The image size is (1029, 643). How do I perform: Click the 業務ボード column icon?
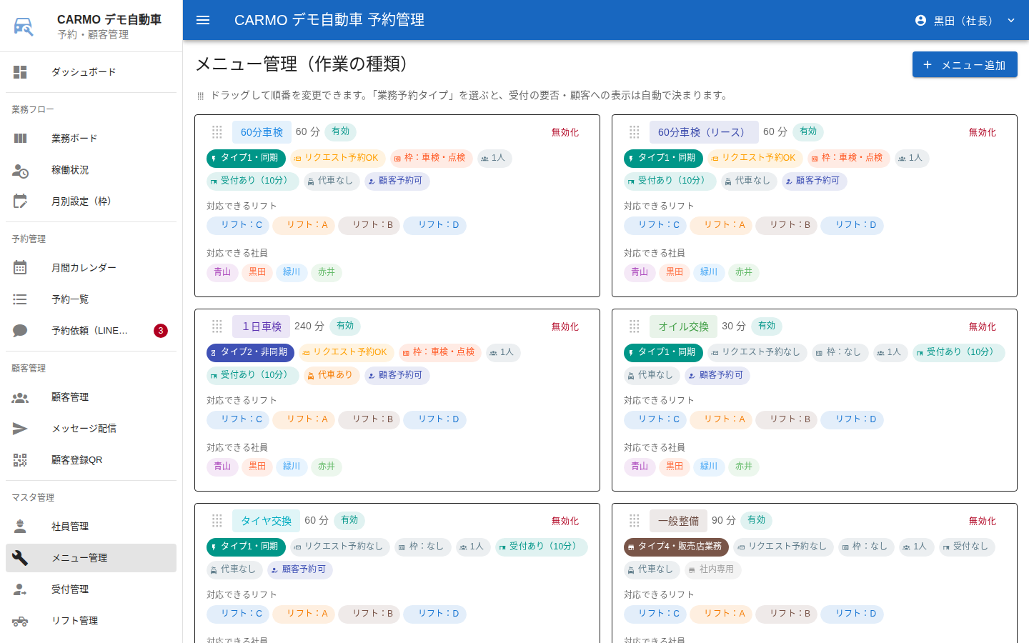[x=20, y=139]
